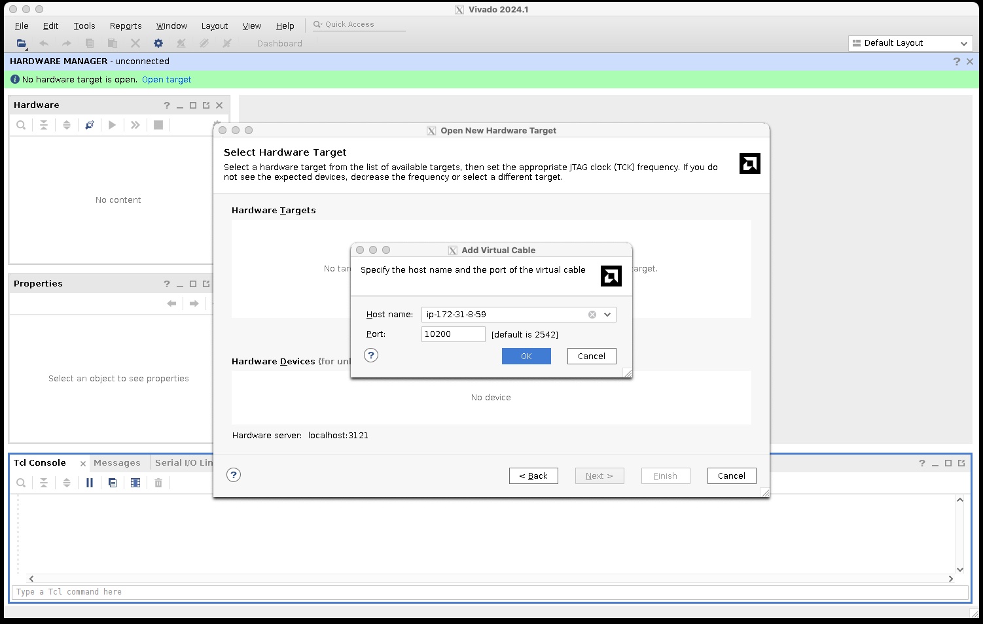The width and height of the screenshot is (983, 624).
Task: Pause the Tcl Console output
Action: [90, 483]
